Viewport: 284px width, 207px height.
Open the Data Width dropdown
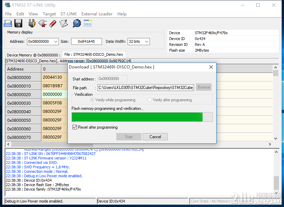point(147,41)
